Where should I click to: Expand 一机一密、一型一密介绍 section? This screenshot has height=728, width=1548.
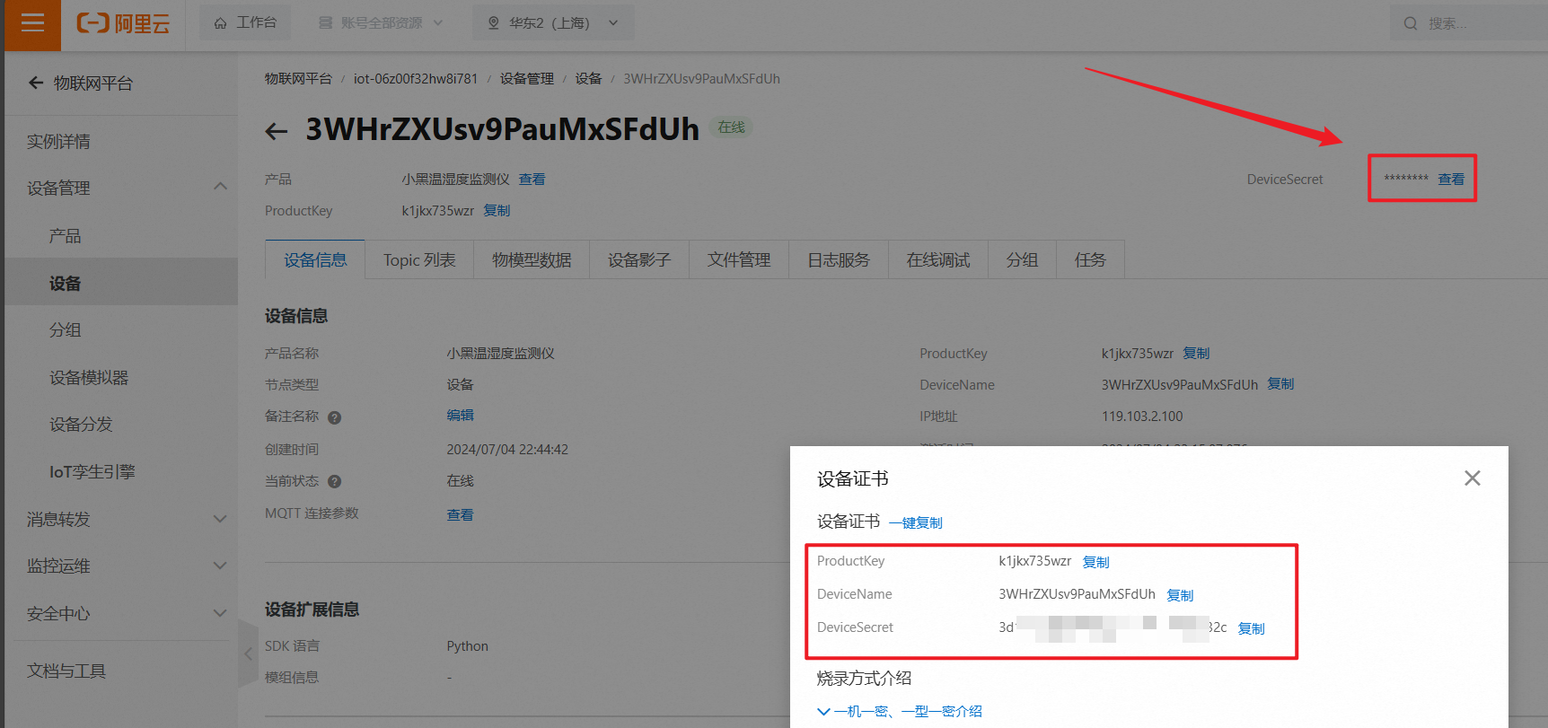[900, 711]
